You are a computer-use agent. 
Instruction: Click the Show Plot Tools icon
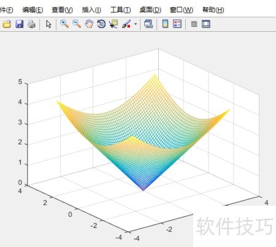tap(206, 24)
